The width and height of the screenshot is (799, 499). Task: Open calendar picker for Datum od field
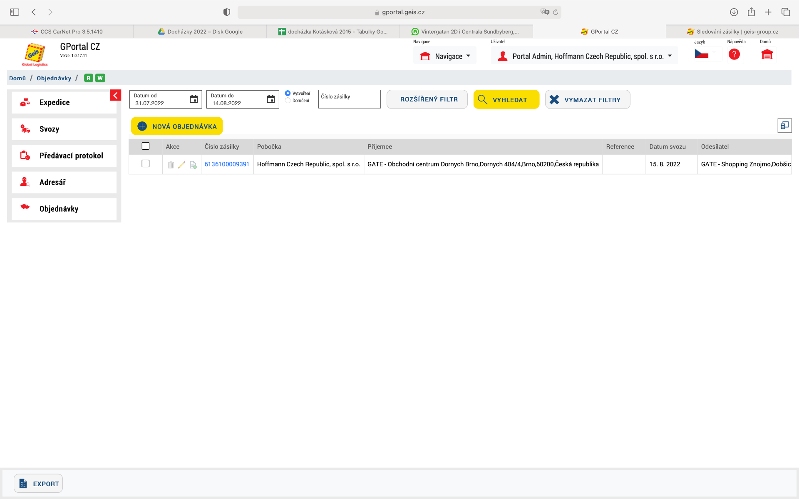coord(194,99)
